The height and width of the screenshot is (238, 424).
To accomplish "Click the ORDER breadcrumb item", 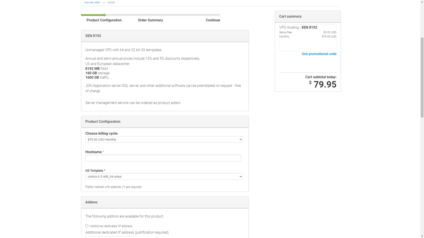I will click(x=111, y=2).
